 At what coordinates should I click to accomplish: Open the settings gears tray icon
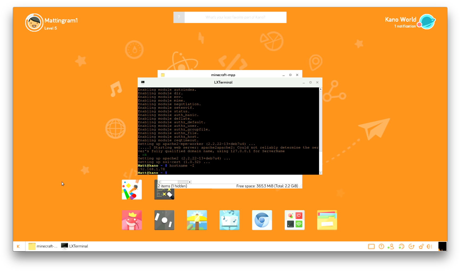pyautogui.click(x=421, y=247)
